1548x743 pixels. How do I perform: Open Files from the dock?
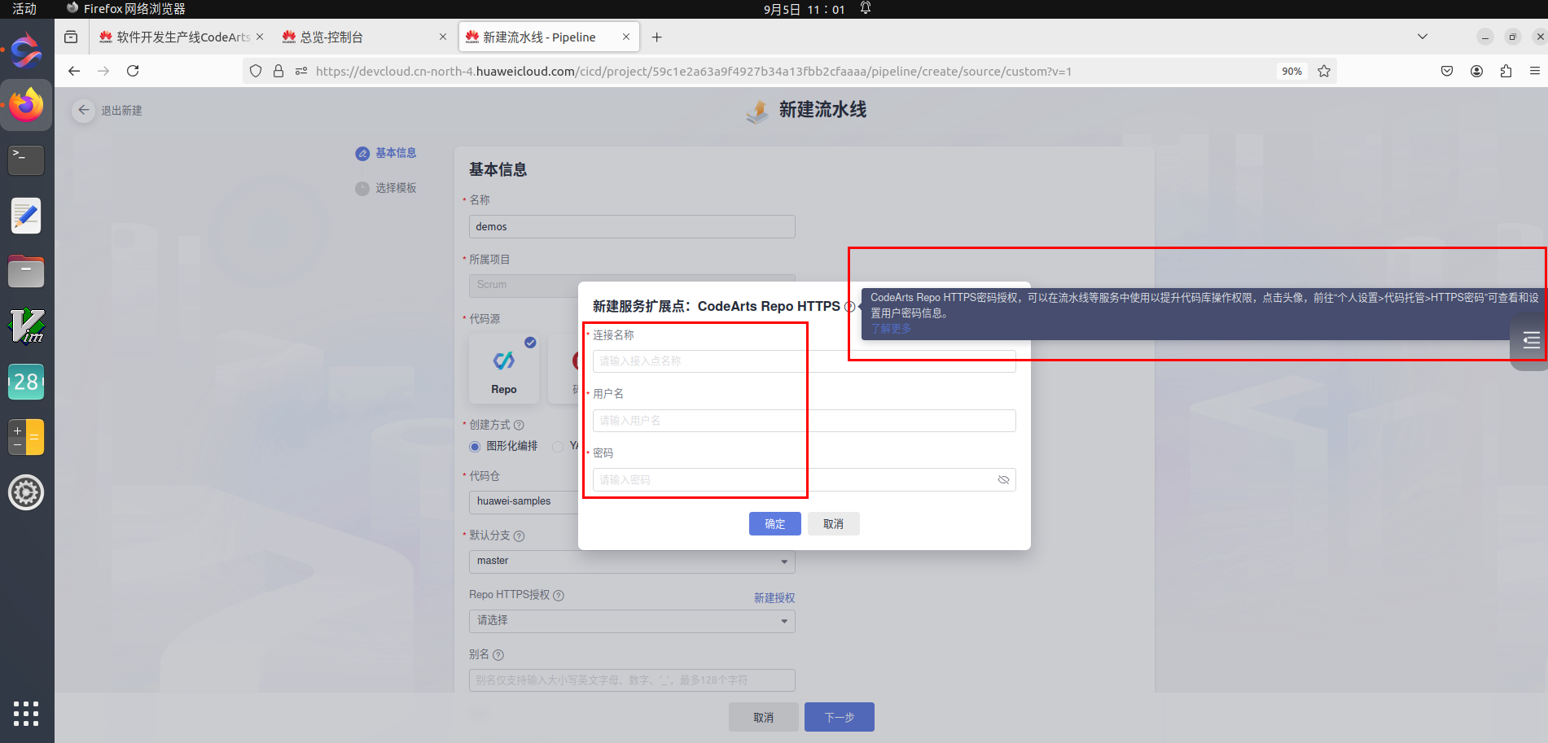click(x=26, y=271)
